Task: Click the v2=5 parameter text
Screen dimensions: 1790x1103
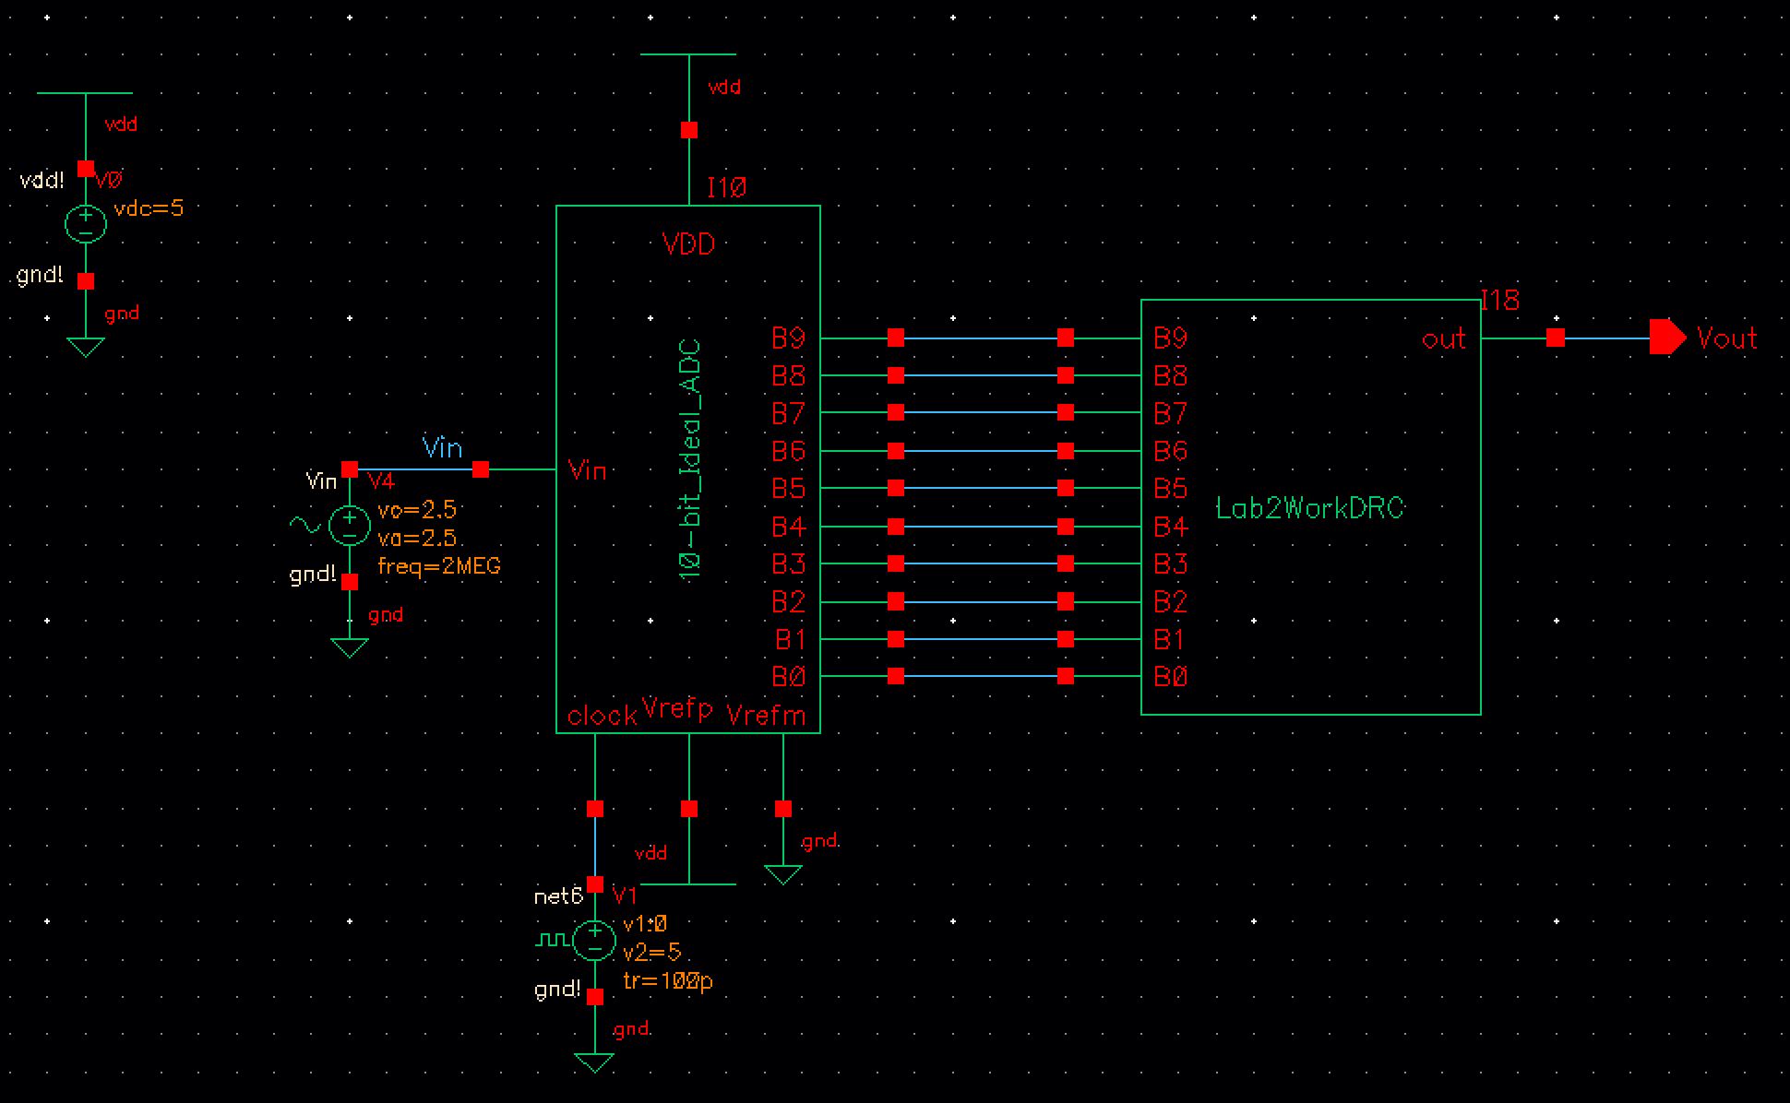Action: (652, 953)
